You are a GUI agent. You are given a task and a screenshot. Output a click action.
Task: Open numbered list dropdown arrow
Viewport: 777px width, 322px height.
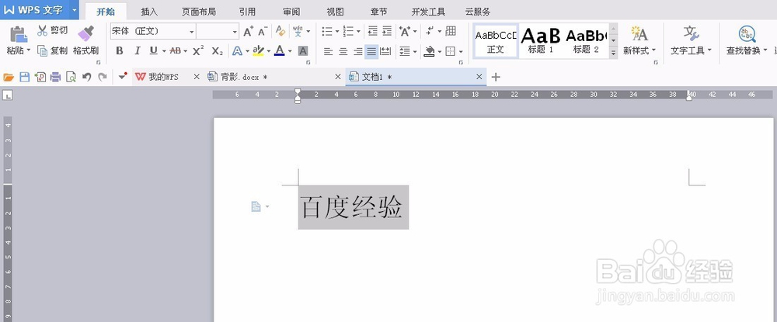[358, 32]
